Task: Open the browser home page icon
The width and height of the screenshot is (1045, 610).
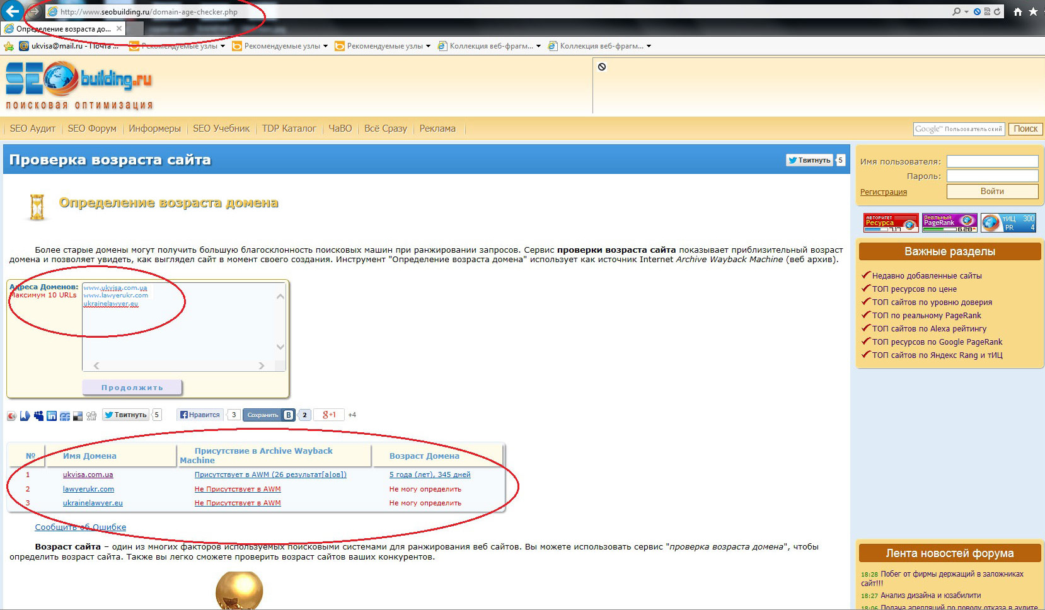Action: coord(1017,11)
